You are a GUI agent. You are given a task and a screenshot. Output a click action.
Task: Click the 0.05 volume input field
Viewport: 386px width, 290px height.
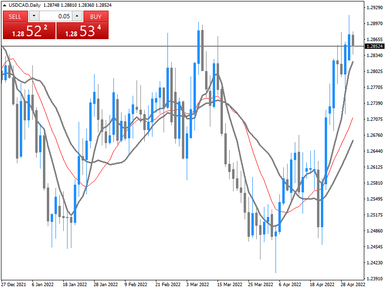tap(55, 16)
